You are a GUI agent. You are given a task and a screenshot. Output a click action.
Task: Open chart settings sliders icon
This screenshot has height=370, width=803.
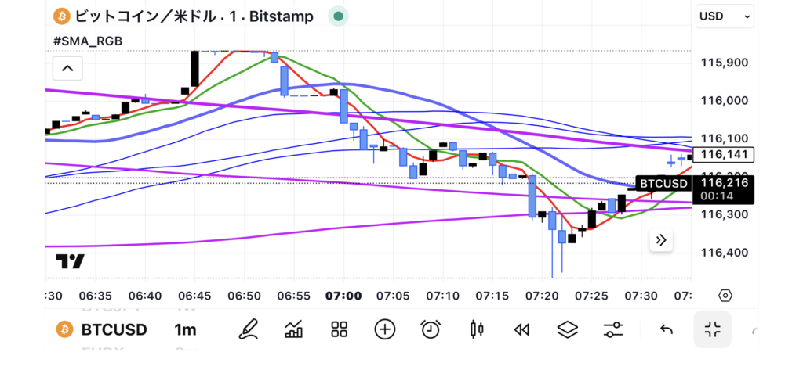click(x=613, y=329)
